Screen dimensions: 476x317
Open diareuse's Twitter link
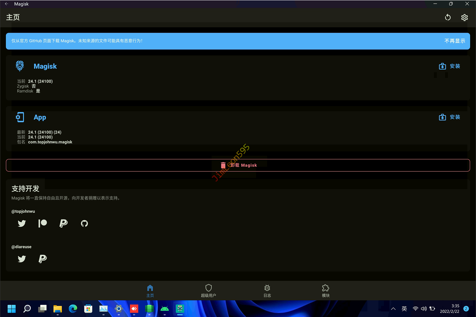tap(22, 259)
